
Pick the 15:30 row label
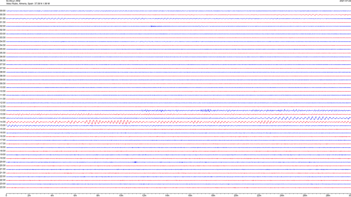[3, 129]
